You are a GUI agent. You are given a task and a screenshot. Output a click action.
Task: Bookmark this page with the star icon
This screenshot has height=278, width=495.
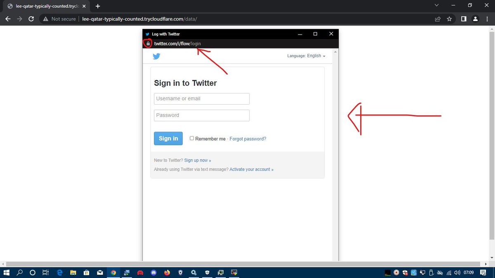coord(449,19)
